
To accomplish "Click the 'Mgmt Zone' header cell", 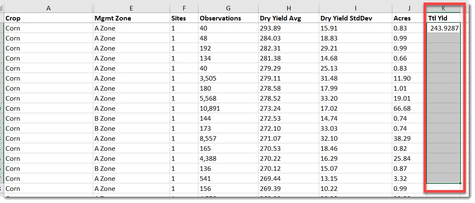I will 131,18.
